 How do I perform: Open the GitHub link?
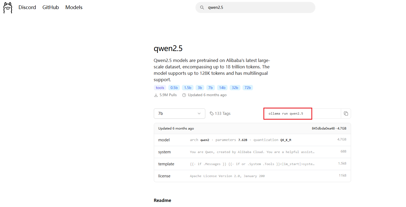[51, 7]
